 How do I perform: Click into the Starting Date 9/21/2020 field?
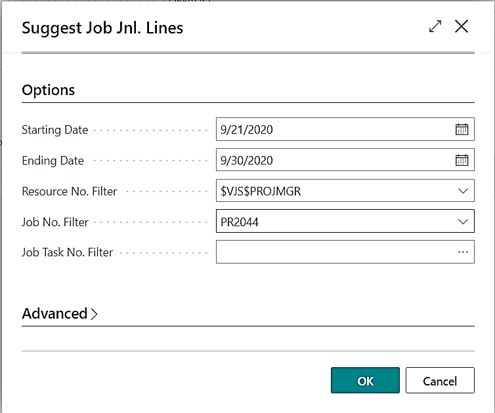tap(332, 130)
